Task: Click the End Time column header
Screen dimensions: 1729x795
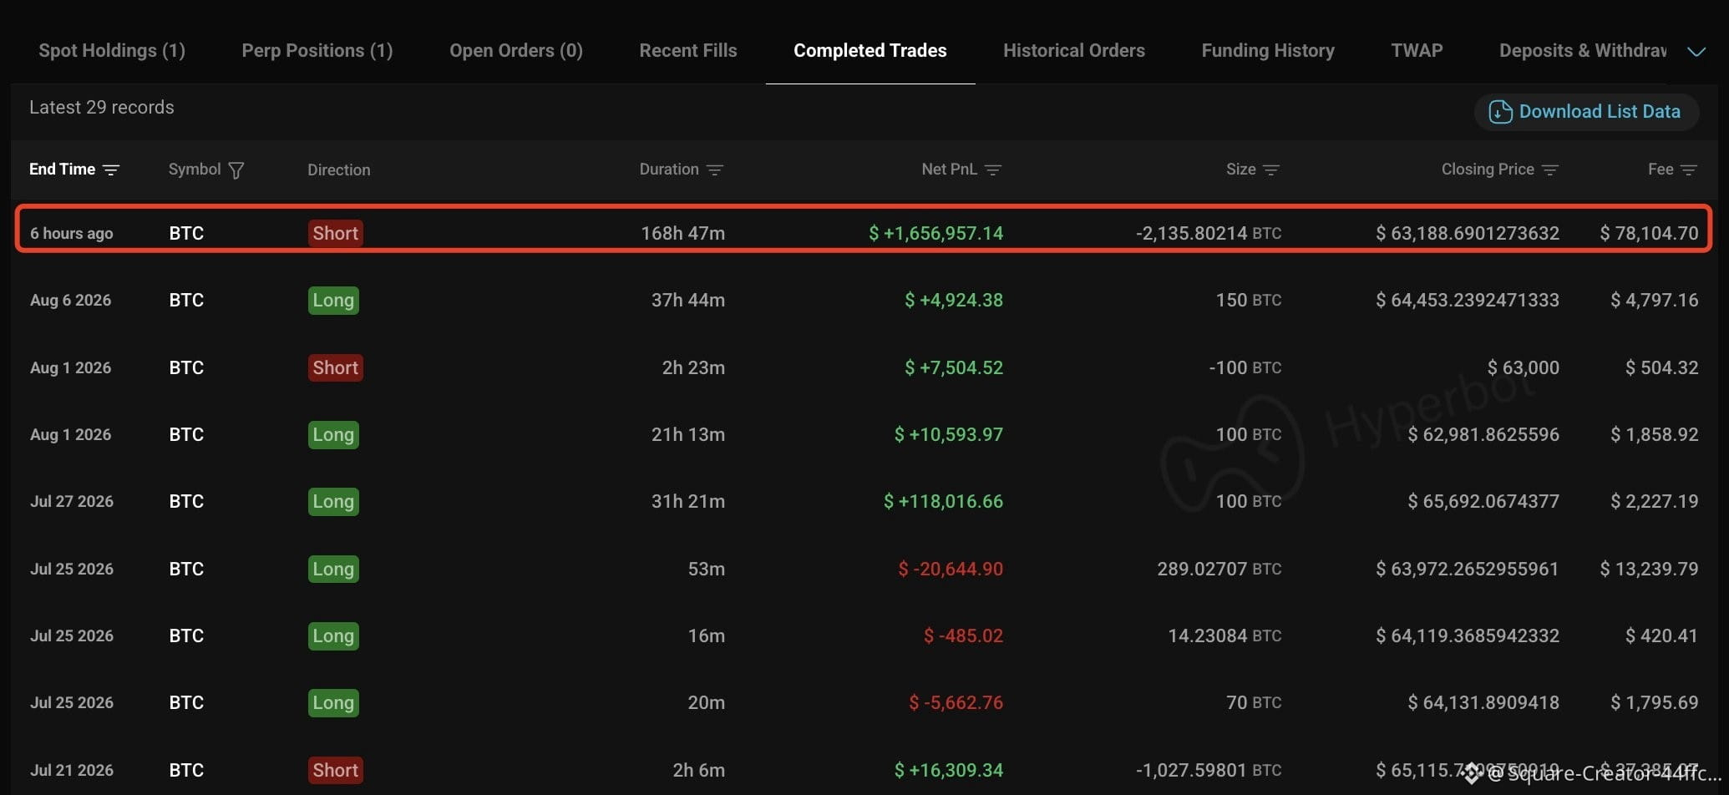Action: pyautogui.click(x=63, y=169)
